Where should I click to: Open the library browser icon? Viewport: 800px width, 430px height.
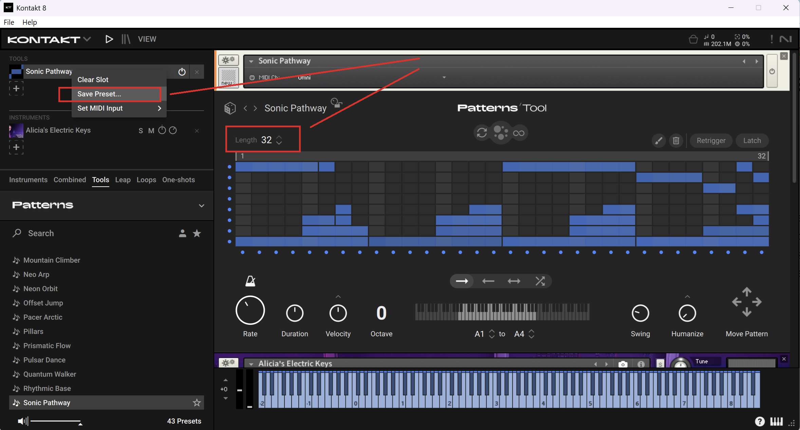126,39
